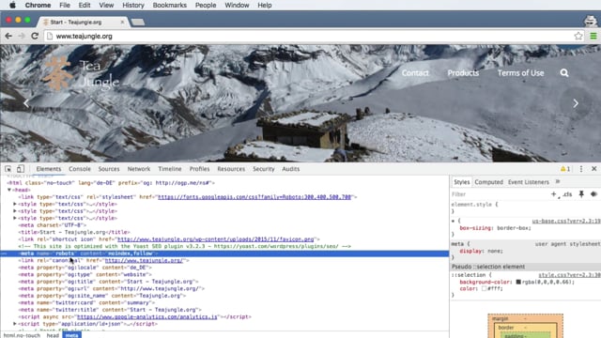Image resolution: width=601 pixels, height=338 pixels.
Task: Open the Window menu
Action: [x=237, y=5]
